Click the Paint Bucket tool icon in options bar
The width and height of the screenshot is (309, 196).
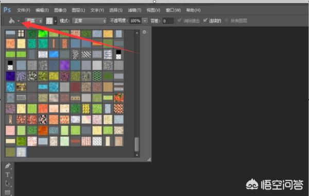click(x=12, y=21)
